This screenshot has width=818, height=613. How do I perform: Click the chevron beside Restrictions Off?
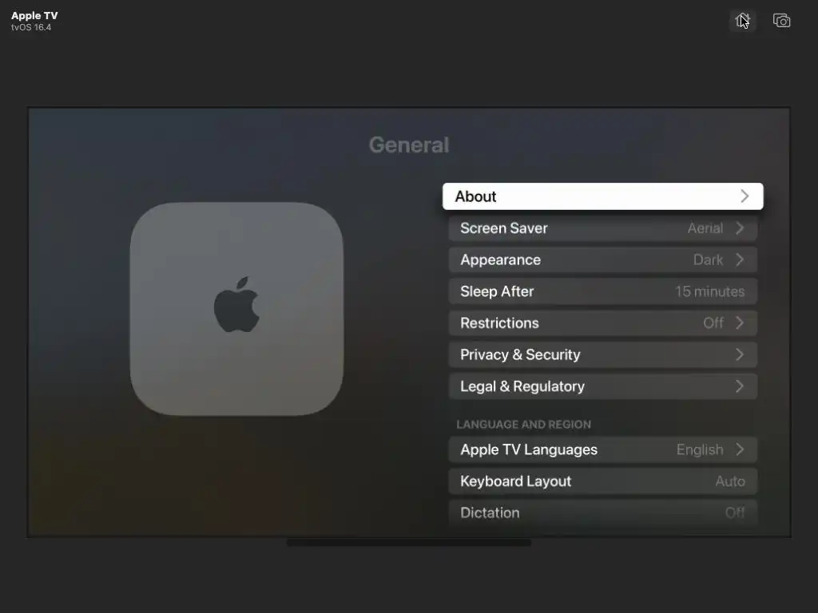(740, 323)
